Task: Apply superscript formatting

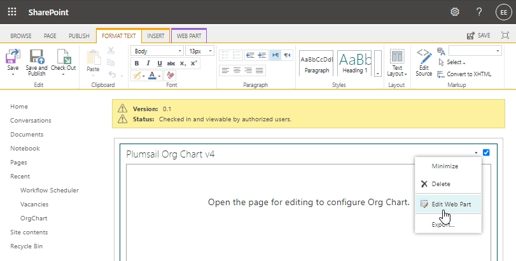Action: (x=194, y=64)
